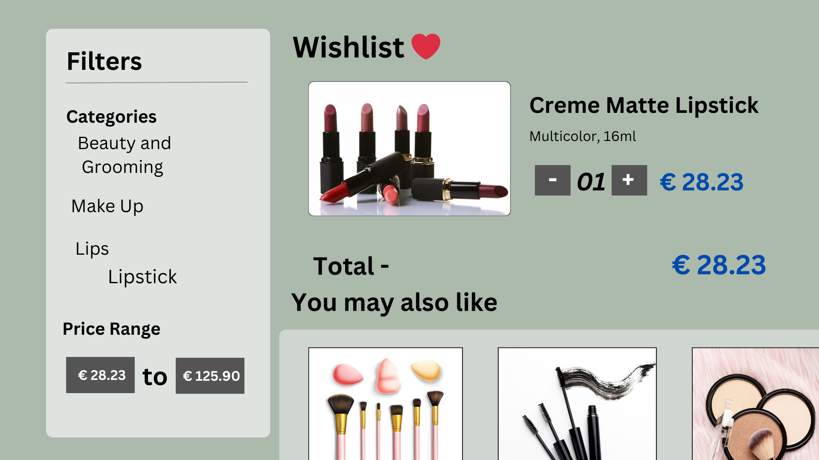Screen dimensions: 819x460
Task: Open the mascara wands product thumbnail
Action: pos(577,404)
